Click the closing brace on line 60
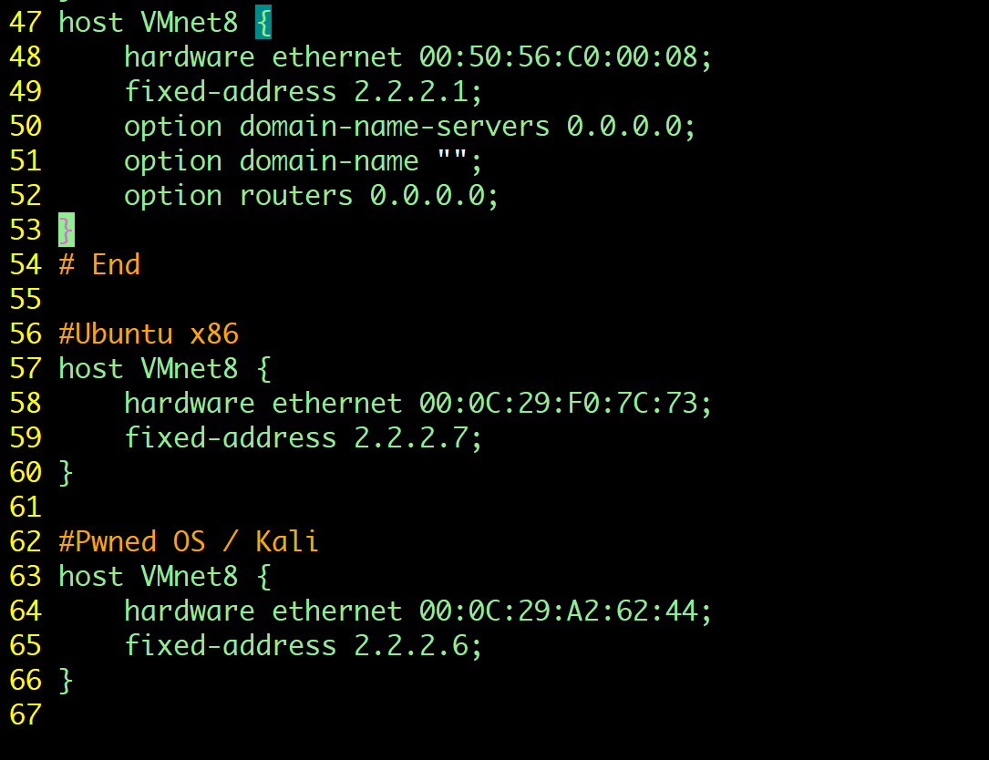Image resolution: width=989 pixels, height=760 pixels. (x=66, y=472)
